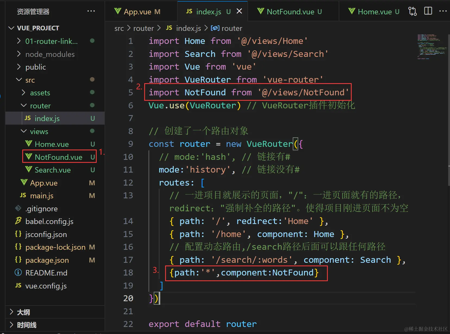Open Search.vue from the explorer
450x334 pixels.
coord(55,170)
